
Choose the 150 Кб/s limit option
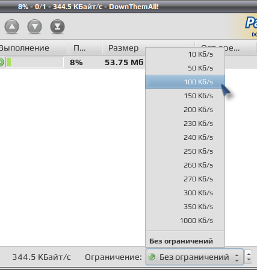[x=185, y=96]
